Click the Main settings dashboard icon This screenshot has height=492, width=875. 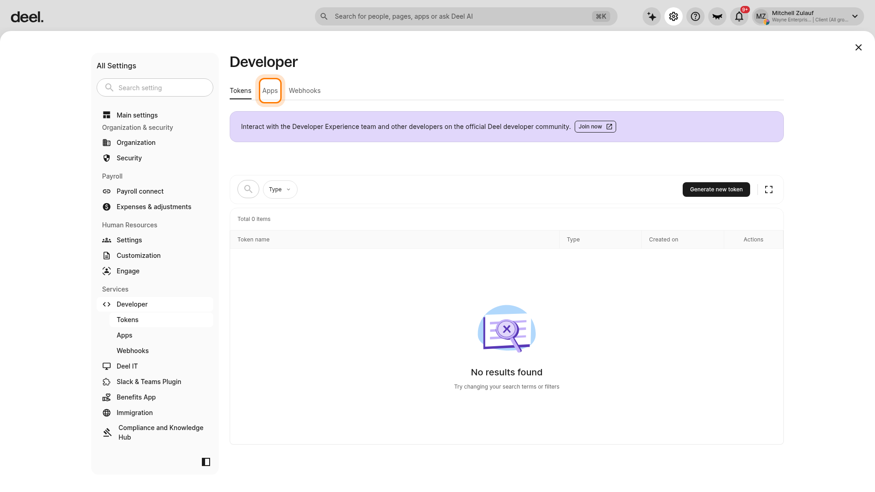tap(107, 115)
